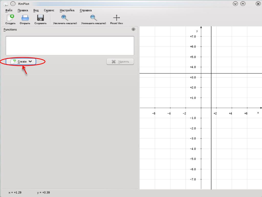This screenshot has width=262, height=197.
Task: Maximize the KmPlot window
Action: point(243,4)
